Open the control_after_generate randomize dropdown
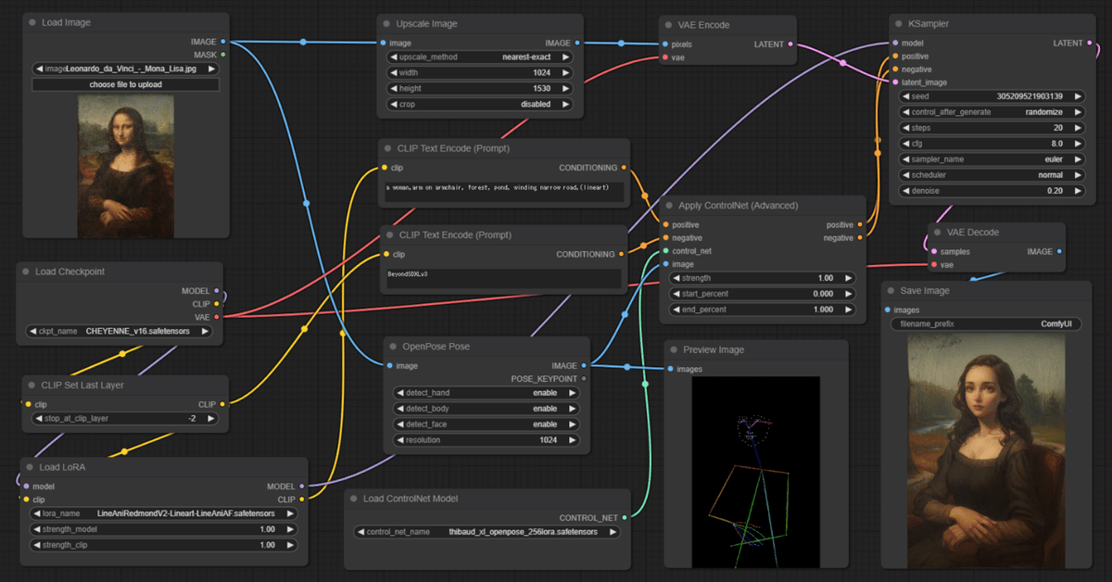 point(992,112)
